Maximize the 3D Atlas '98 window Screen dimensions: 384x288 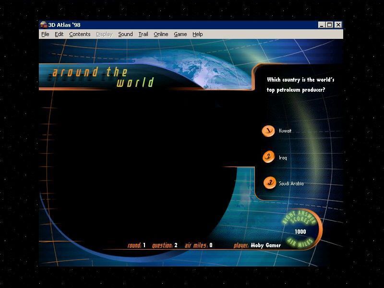330,25
